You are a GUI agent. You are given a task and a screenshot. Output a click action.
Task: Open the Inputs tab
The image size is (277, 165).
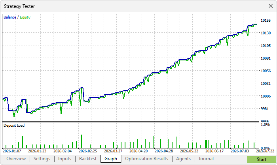[x=65, y=159]
